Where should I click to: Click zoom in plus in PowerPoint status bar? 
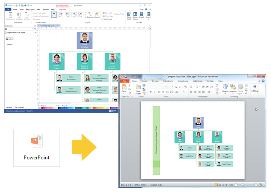(256, 185)
